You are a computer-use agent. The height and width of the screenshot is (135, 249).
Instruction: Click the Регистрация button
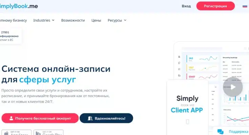click(215, 6)
